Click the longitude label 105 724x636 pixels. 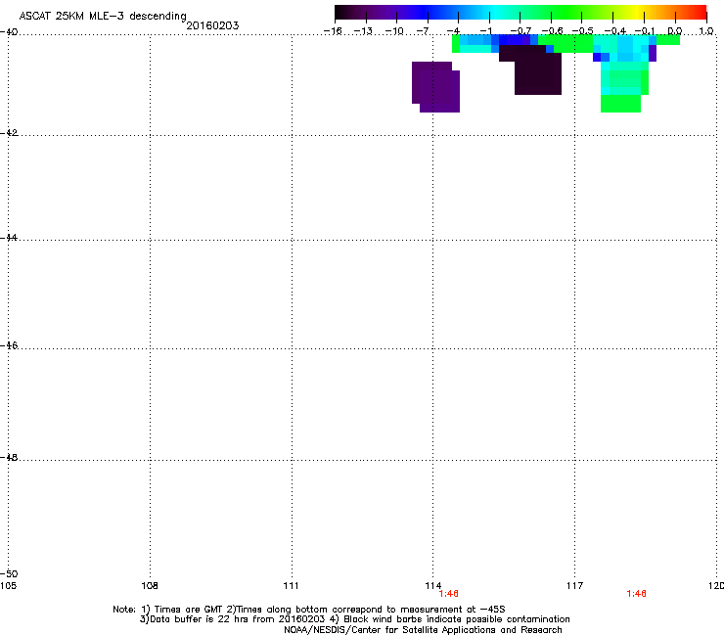[x=8, y=586]
